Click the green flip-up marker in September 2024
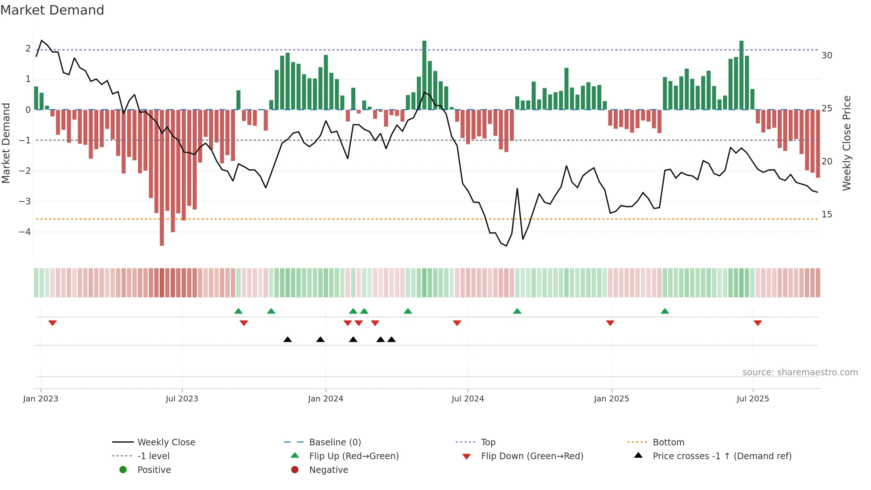Image resolution: width=871 pixels, height=490 pixels. coord(518,311)
